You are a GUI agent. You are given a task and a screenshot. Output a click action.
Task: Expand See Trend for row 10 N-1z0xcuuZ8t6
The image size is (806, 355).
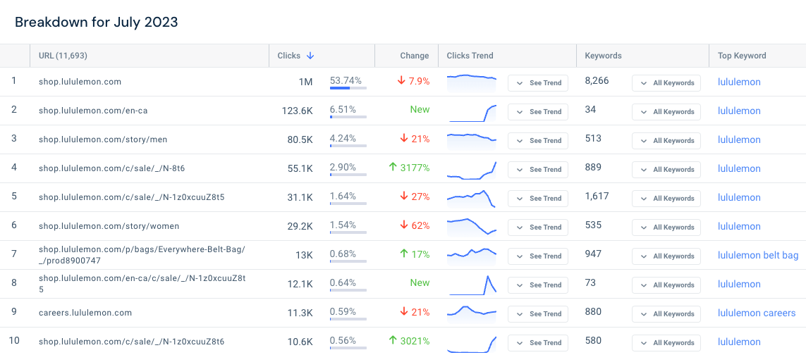click(537, 342)
